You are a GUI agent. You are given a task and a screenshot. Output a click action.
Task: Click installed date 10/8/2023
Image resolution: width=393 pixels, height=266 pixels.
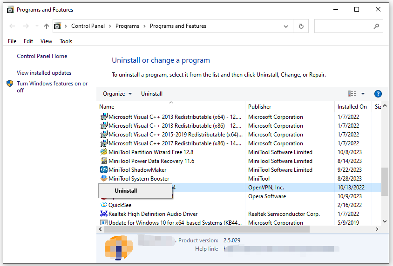coord(349,152)
